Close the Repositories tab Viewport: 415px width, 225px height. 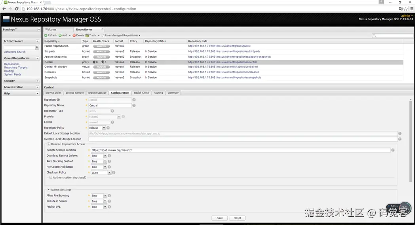tap(102, 29)
